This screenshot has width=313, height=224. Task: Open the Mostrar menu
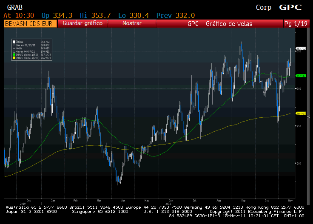click(x=132, y=23)
